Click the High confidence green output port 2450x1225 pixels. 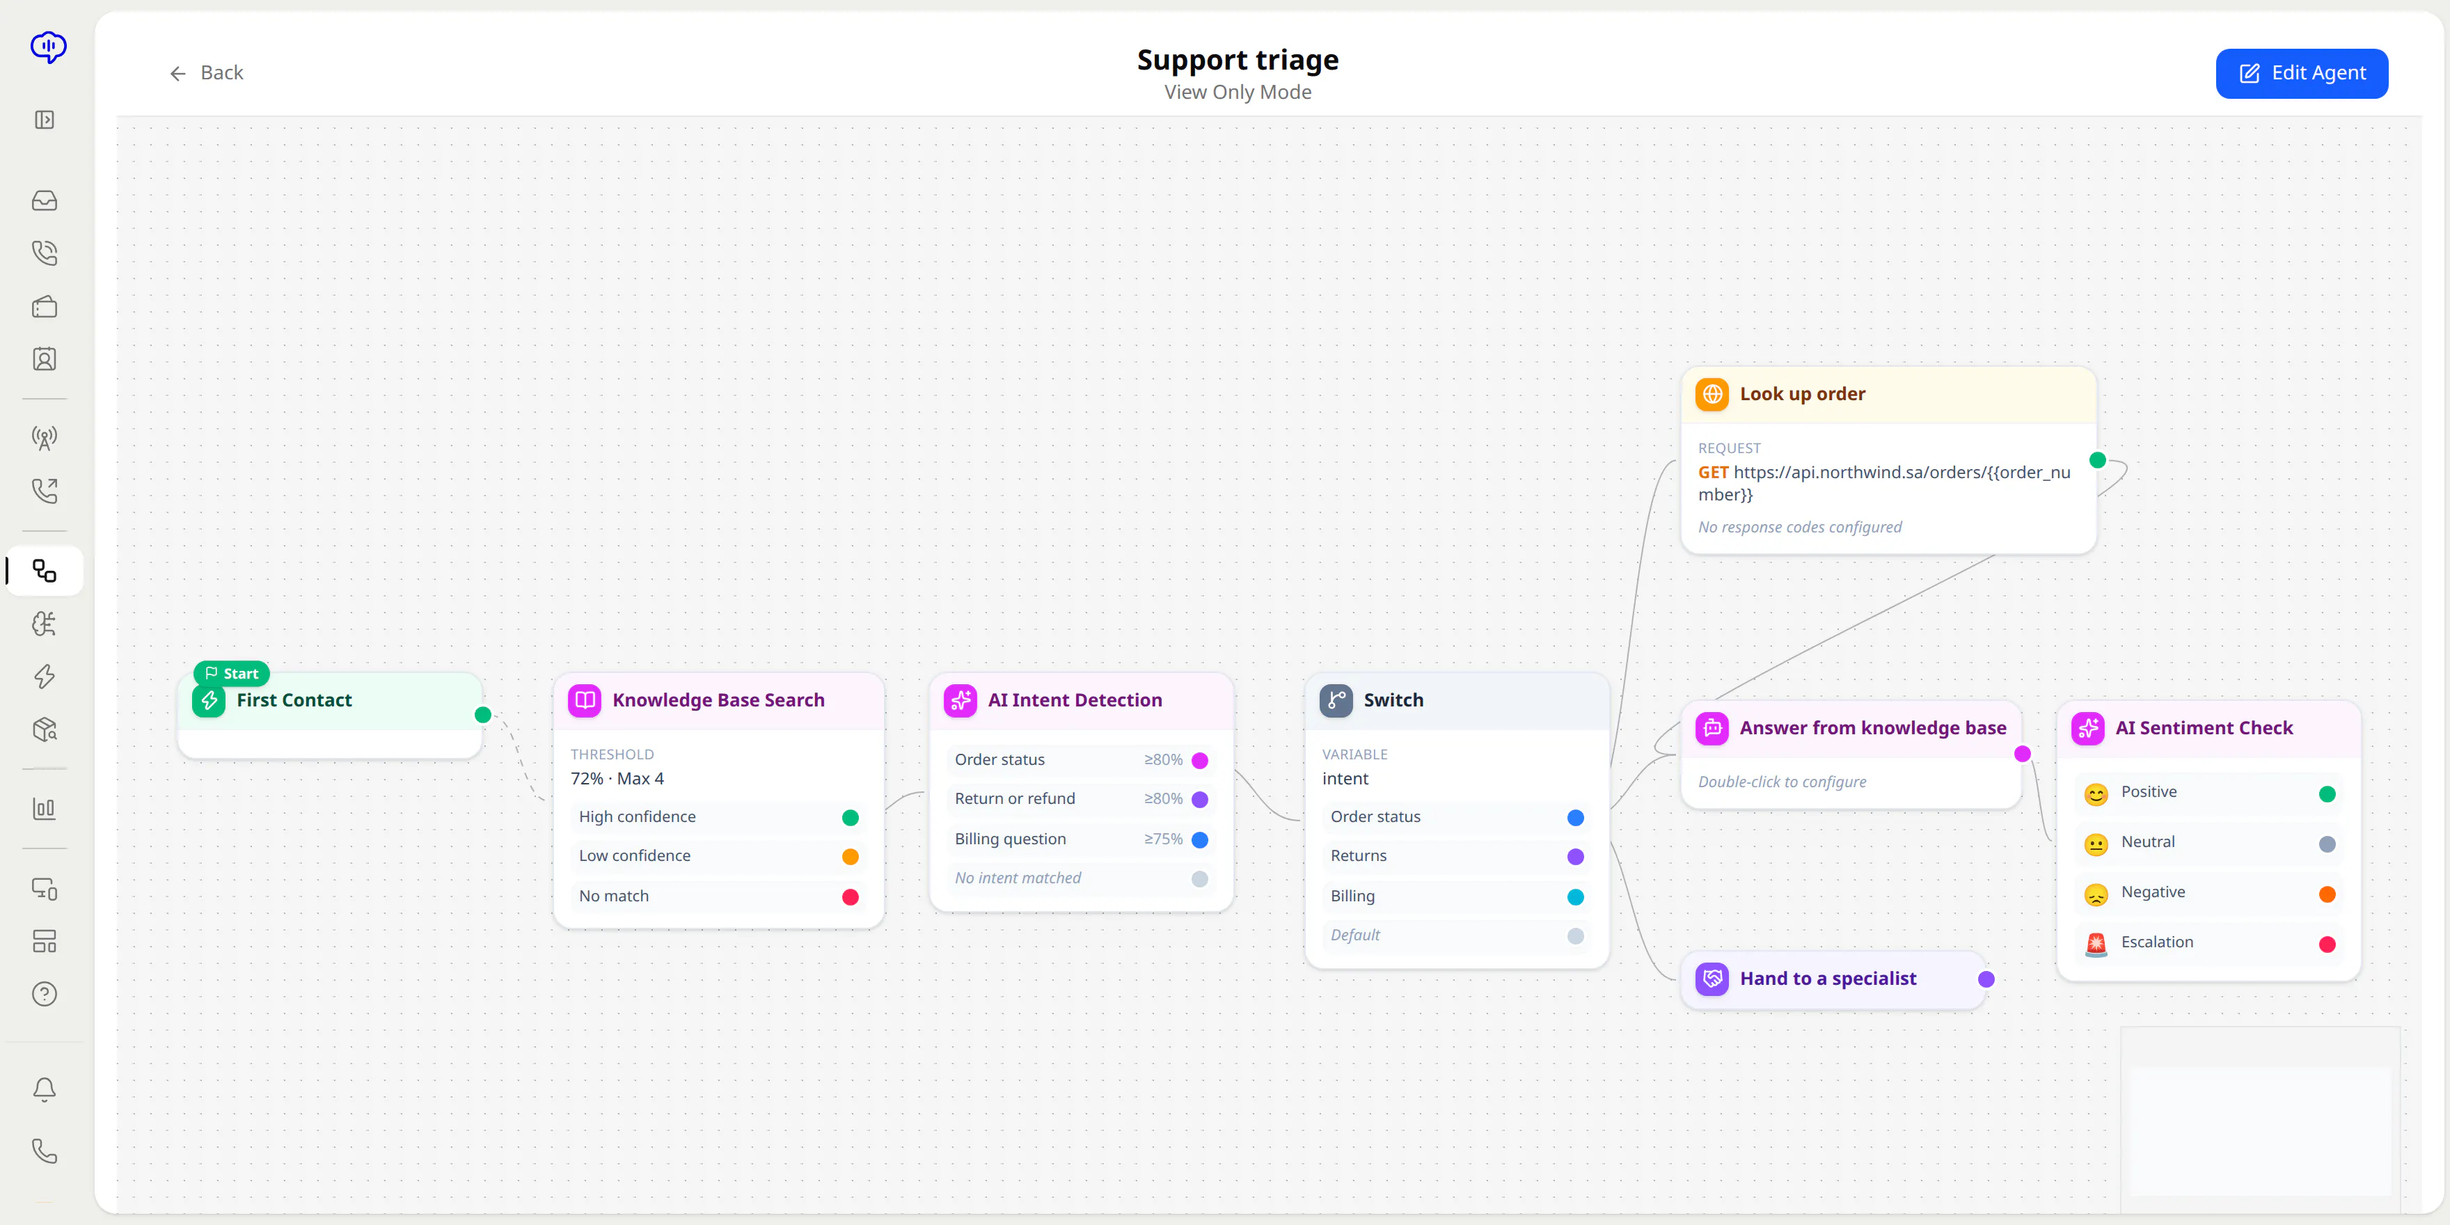tap(851, 818)
